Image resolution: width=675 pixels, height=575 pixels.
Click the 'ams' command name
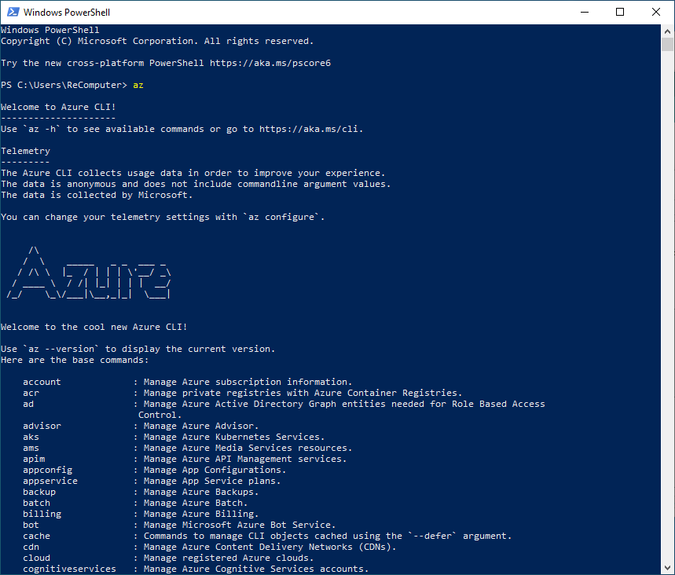pyautogui.click(x=31, y=448)
